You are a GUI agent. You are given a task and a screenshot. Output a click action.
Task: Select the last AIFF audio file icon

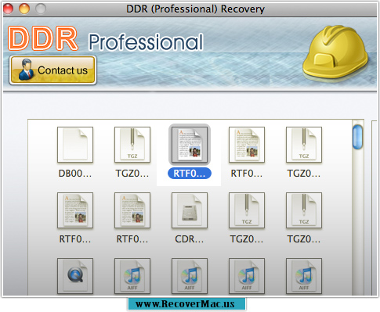pyautogui.click(x=304, y=276)
